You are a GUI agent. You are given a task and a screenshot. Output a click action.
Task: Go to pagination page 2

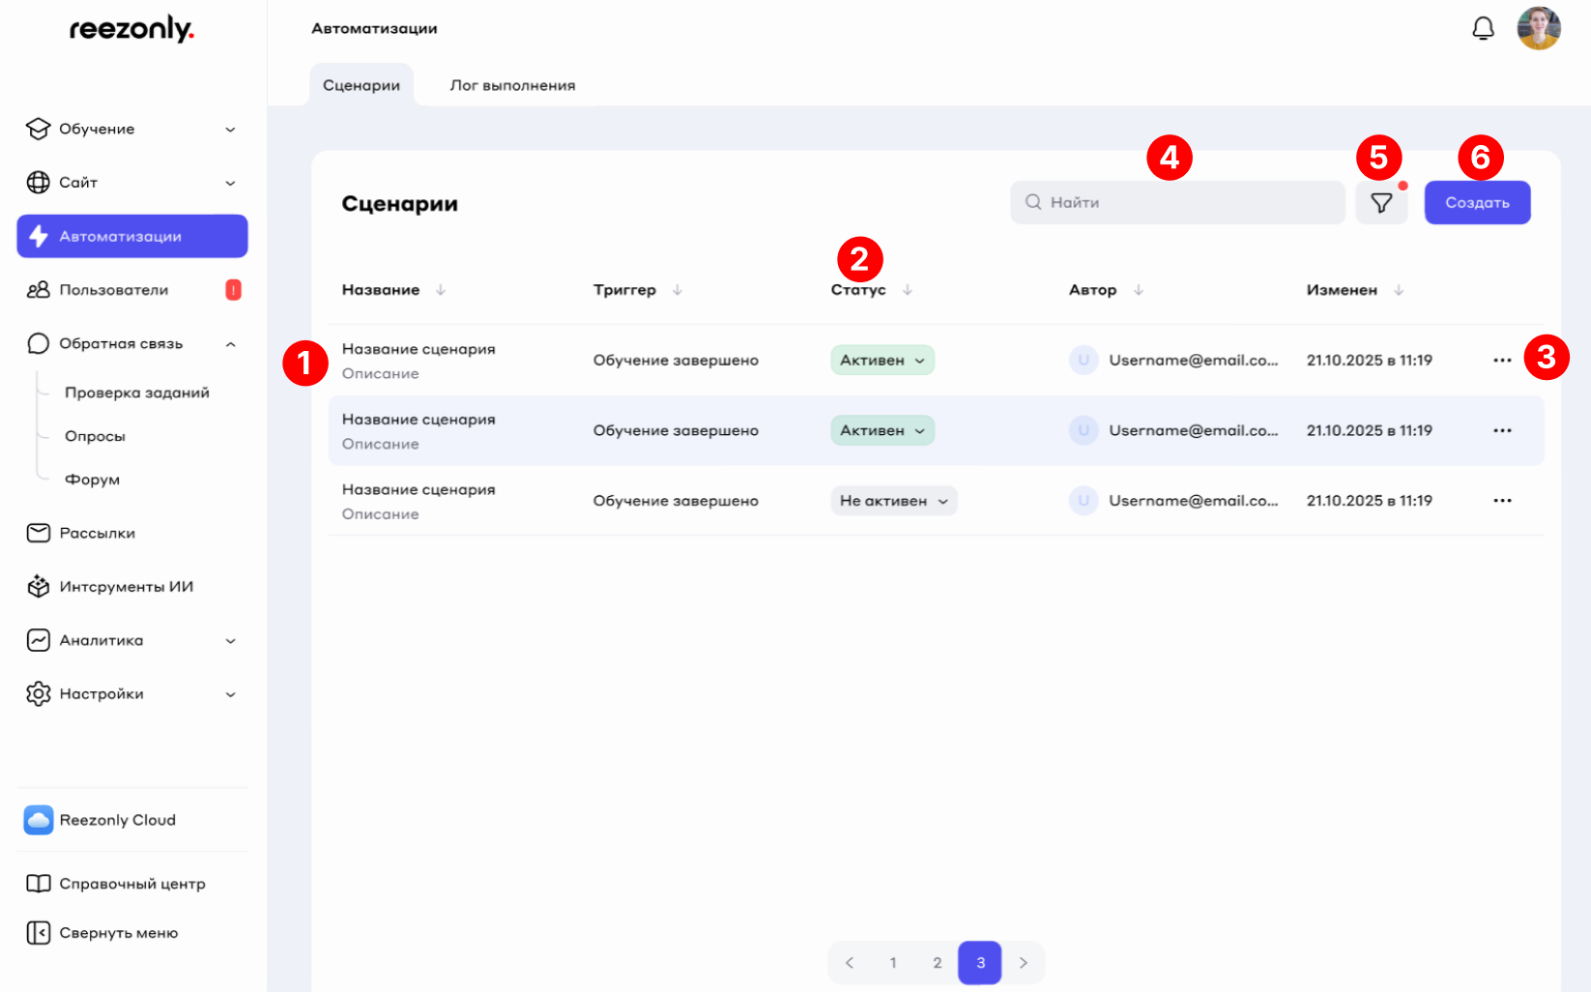point(937,963)
